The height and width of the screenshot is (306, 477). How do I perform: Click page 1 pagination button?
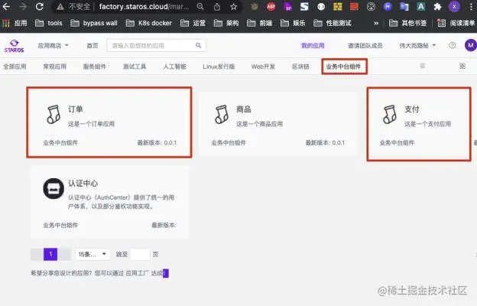point(50,254)
